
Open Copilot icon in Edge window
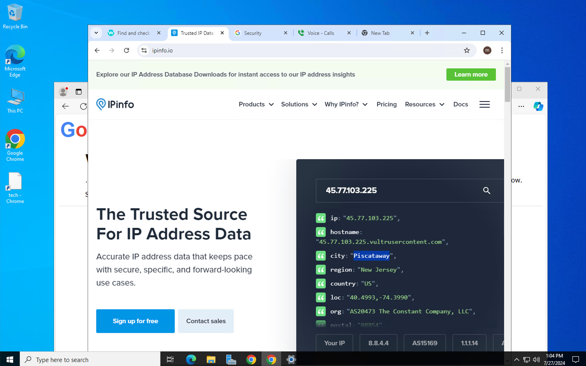pos(538,106)
